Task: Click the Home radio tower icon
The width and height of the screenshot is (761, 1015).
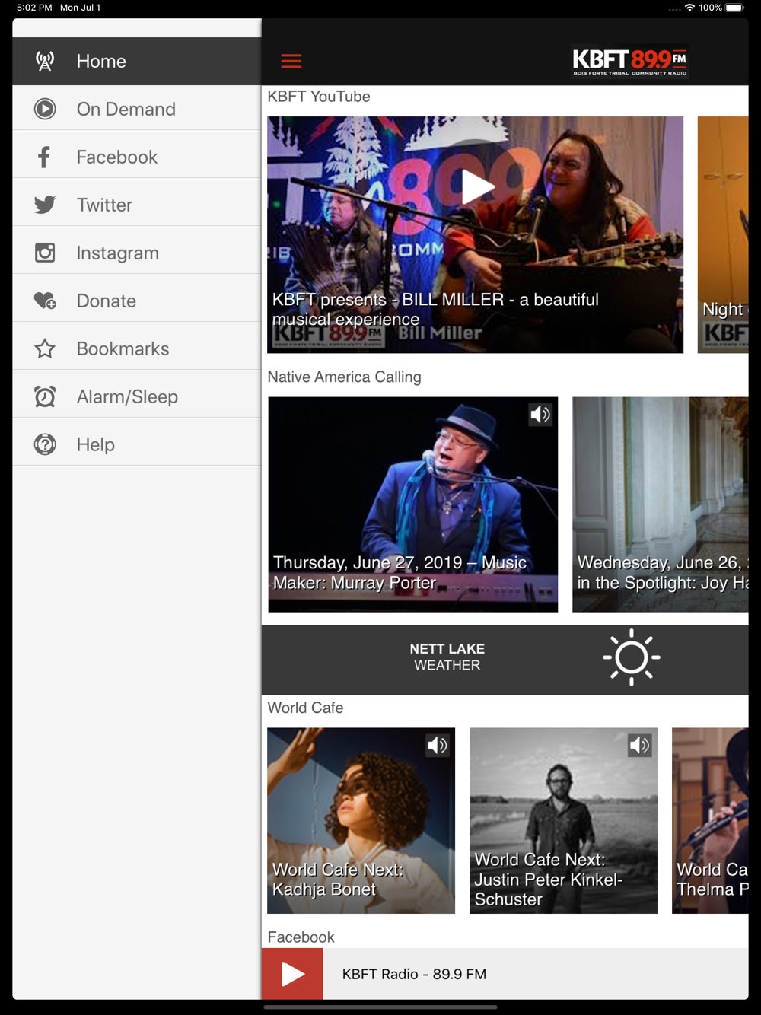Action: (x=45, y=61)
